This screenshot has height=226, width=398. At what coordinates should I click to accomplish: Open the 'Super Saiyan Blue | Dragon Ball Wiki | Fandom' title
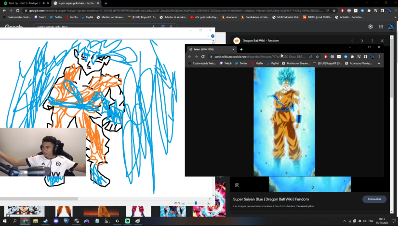pos(271,199)
